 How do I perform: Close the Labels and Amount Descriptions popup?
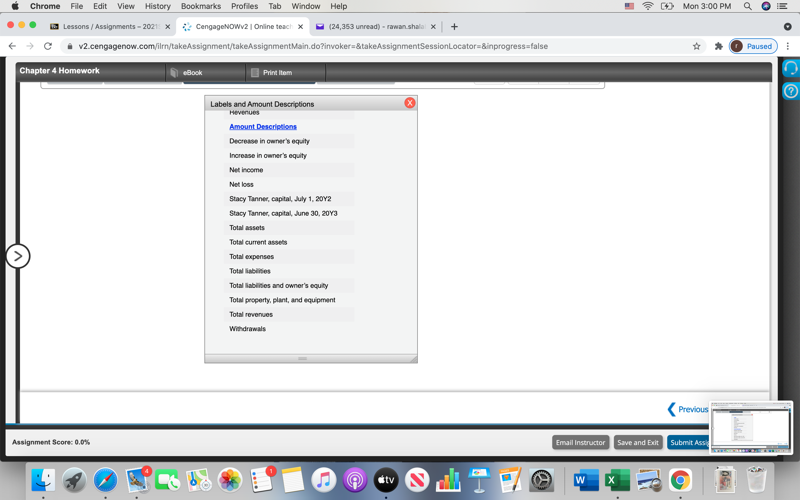pos(410,103)
